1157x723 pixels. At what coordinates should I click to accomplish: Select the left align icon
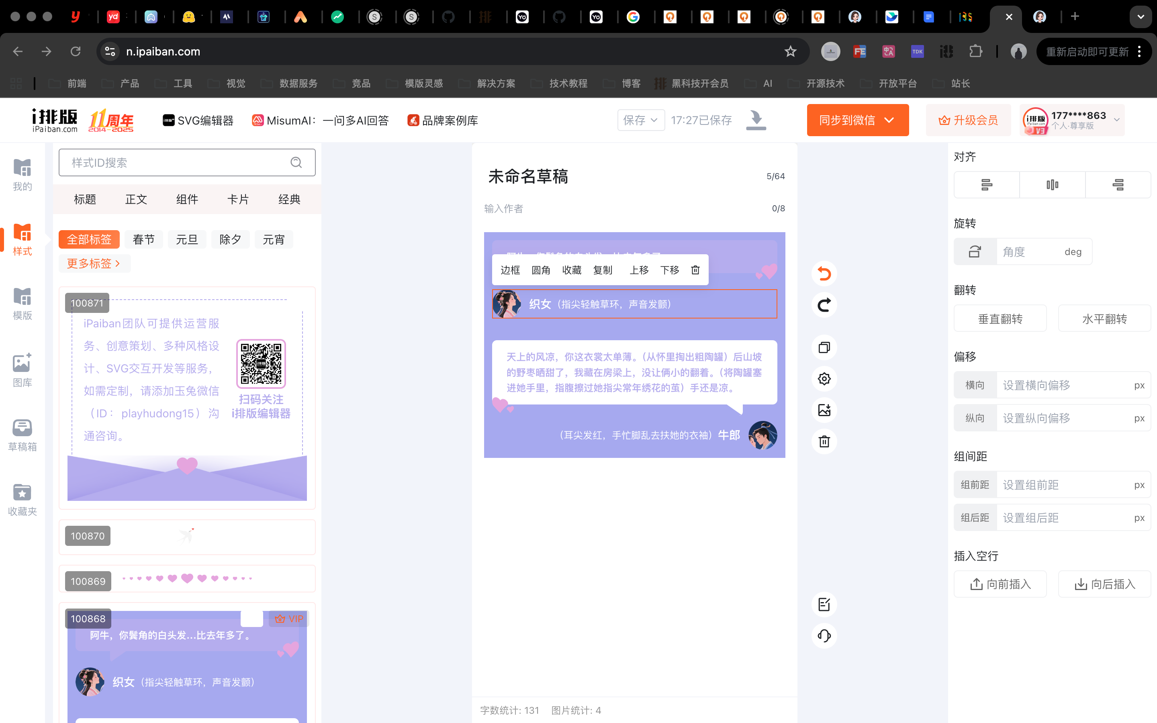tap(986, 185)
